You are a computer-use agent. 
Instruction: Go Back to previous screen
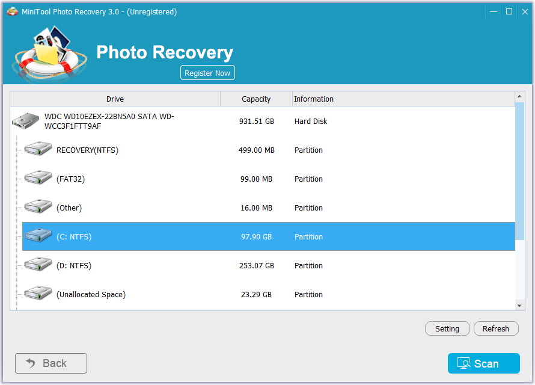tap(51, 363)
